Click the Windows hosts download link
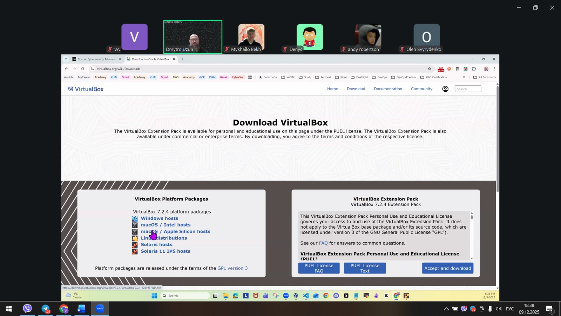561x316 pixels. click(x=159, y=218)
